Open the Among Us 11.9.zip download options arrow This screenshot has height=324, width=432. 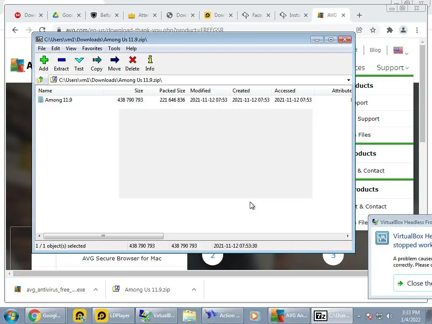pyautogui.click(x=194, y=289)
